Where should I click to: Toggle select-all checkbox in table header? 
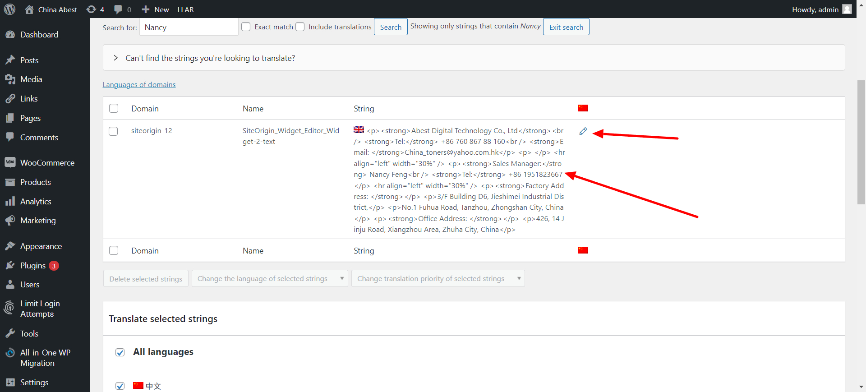[x=114, y=108]
